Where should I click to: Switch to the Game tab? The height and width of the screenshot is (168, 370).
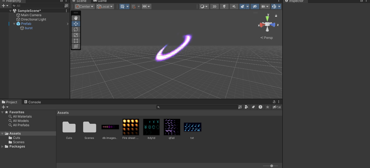point(100,1)
